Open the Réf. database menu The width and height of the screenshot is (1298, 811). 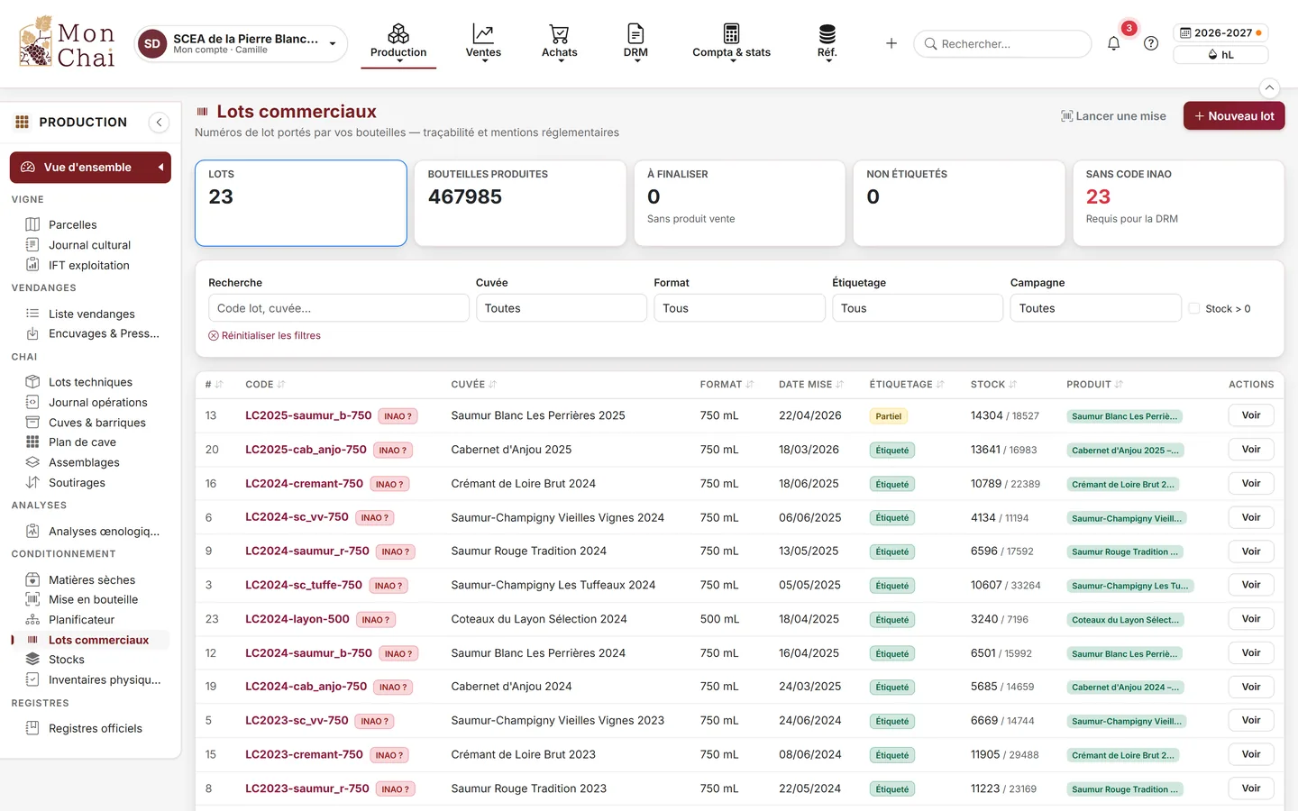pyautogui.click(x=827, y=43)
